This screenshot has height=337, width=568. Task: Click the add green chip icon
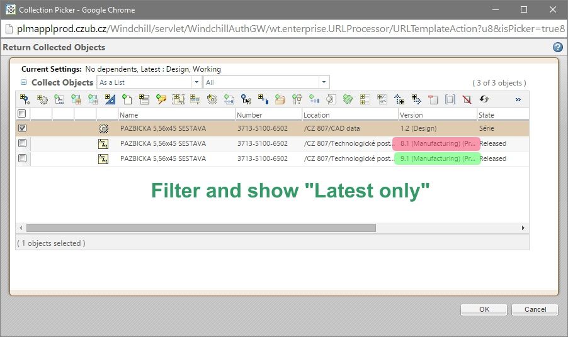coord(348,99)
